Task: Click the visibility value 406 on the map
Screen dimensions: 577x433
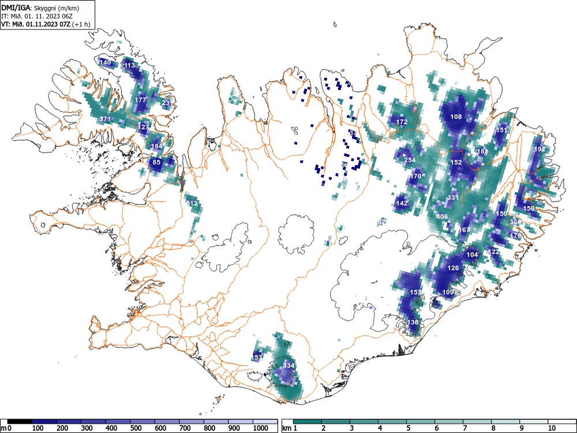Action: 442,216
